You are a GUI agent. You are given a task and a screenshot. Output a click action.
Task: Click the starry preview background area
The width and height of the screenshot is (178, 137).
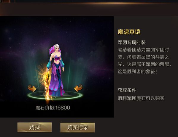pos(57,67)
